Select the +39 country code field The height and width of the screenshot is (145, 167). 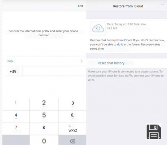pyautogui.click(x=13, y=71)
